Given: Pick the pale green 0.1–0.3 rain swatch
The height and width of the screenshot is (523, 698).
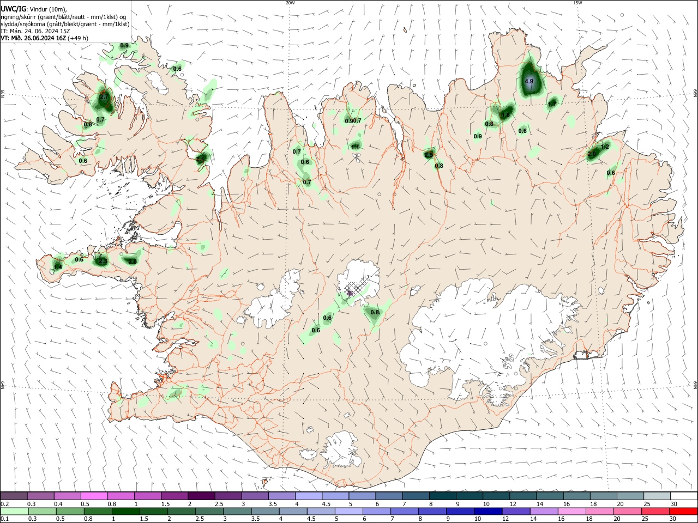Looking at the screenshot, I should coord(14,512).
